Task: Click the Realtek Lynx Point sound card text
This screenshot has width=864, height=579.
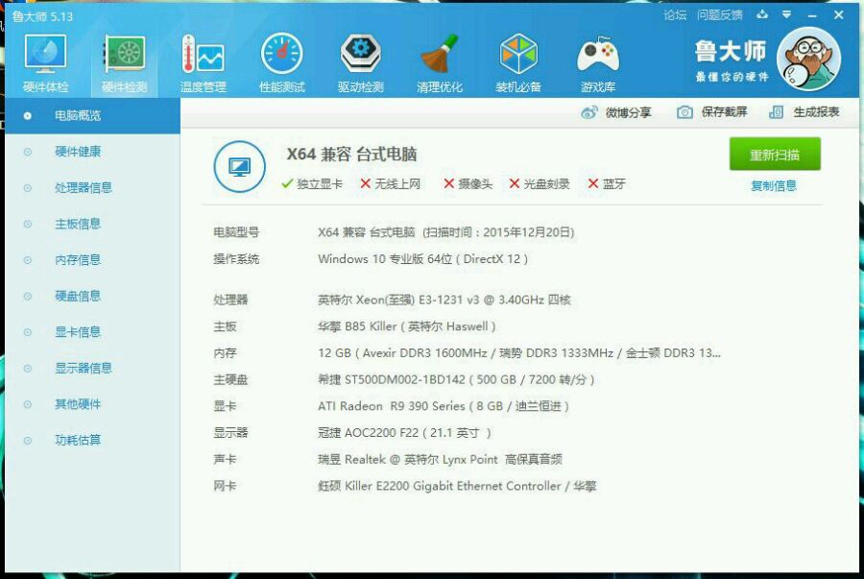Action: coord(440,459)
